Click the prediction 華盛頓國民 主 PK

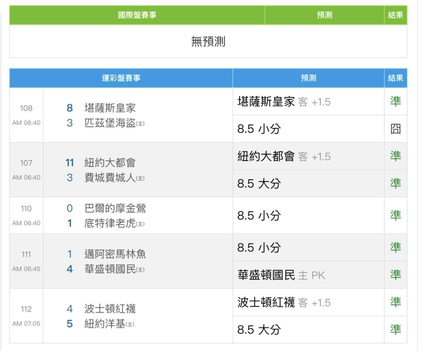281,275
